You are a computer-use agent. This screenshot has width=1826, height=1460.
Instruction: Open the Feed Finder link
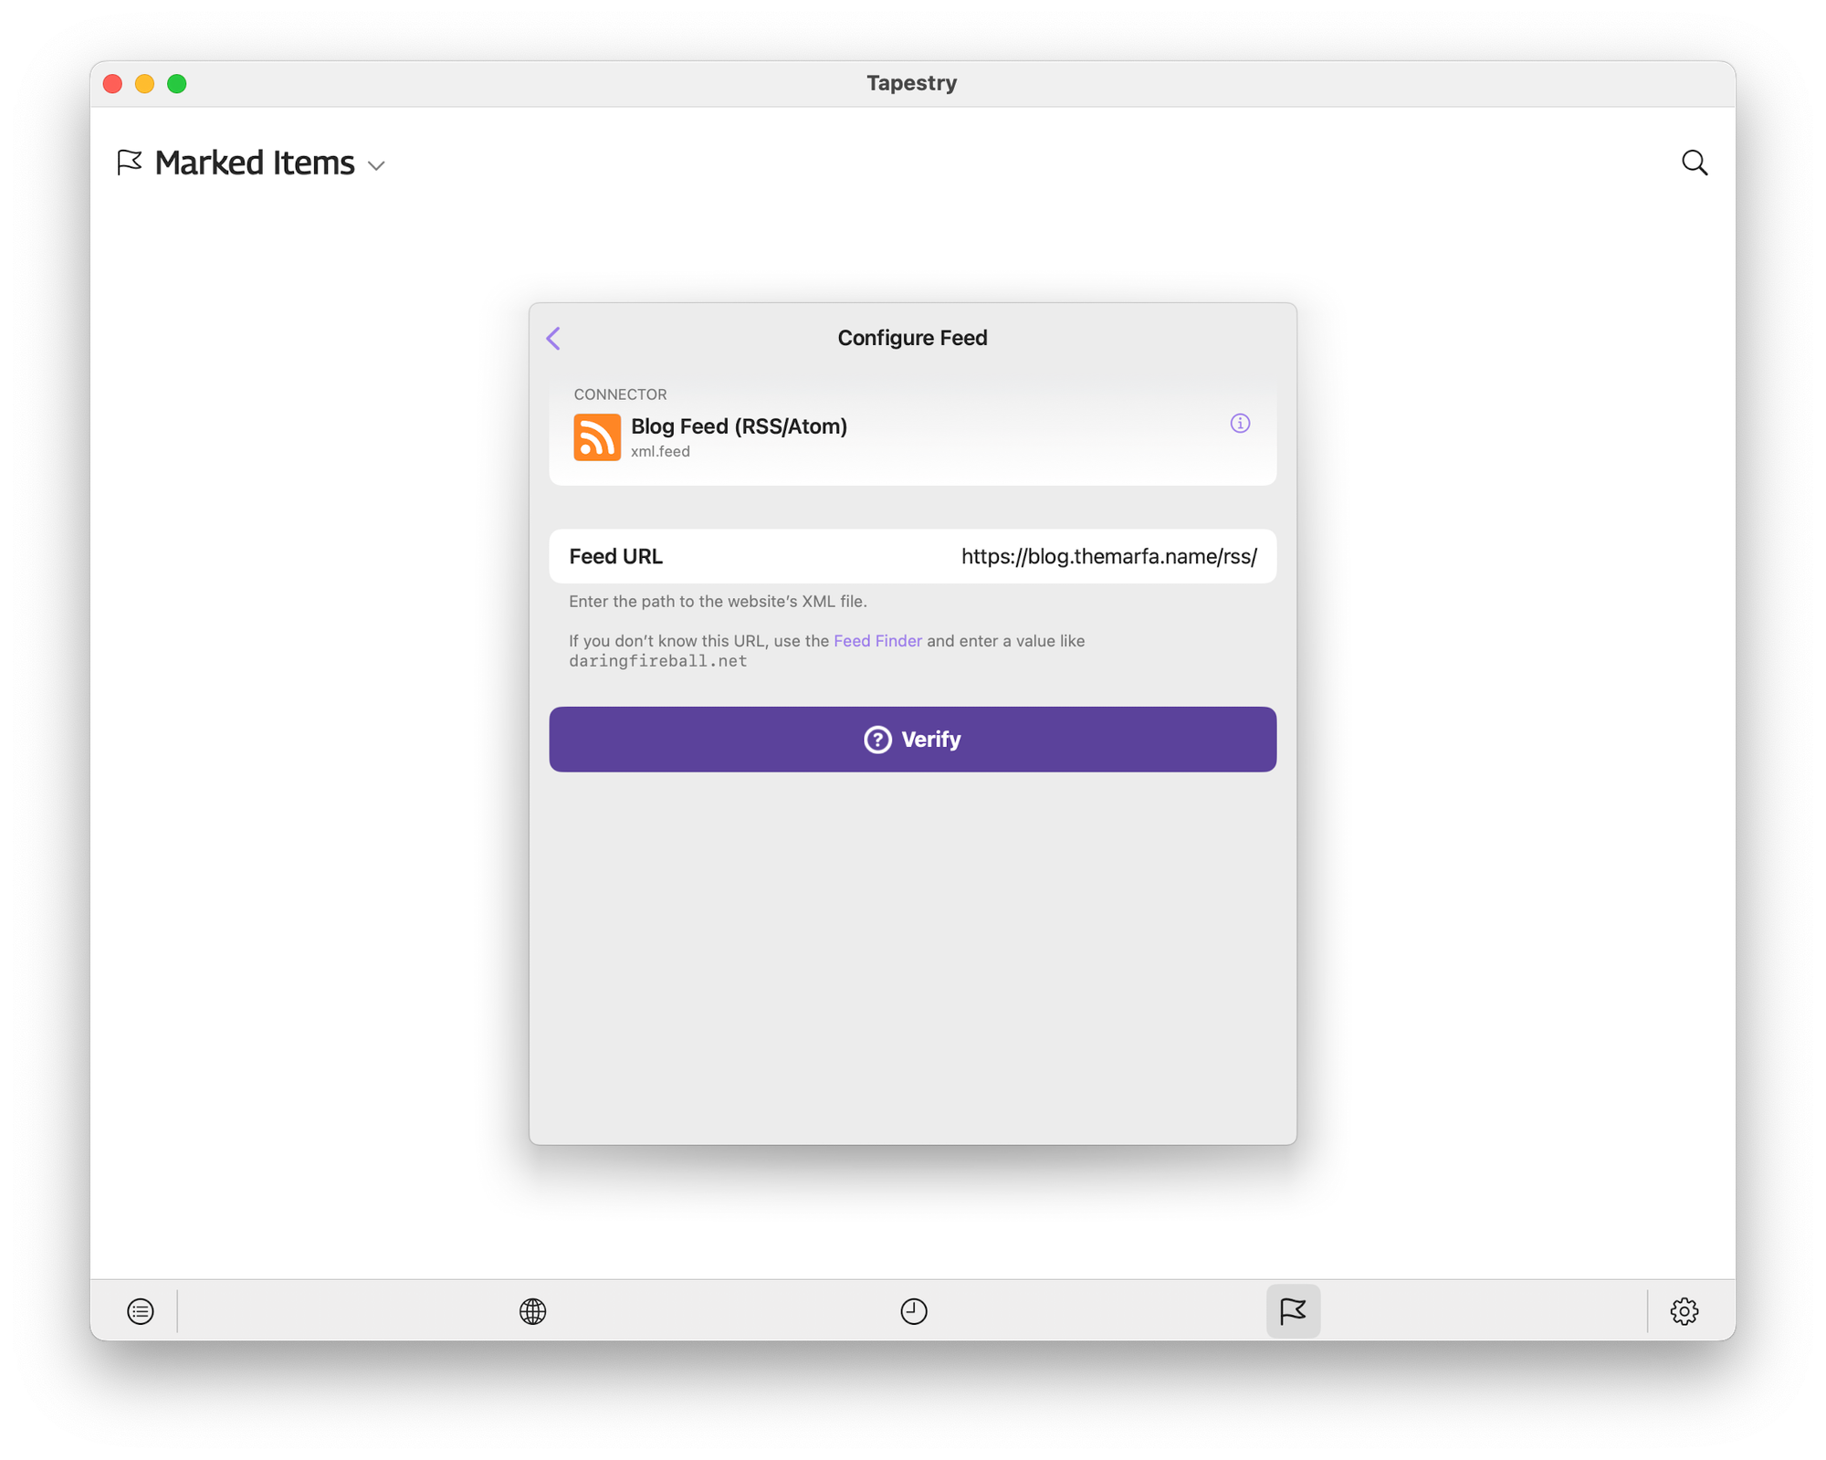(x=877, y=641)
